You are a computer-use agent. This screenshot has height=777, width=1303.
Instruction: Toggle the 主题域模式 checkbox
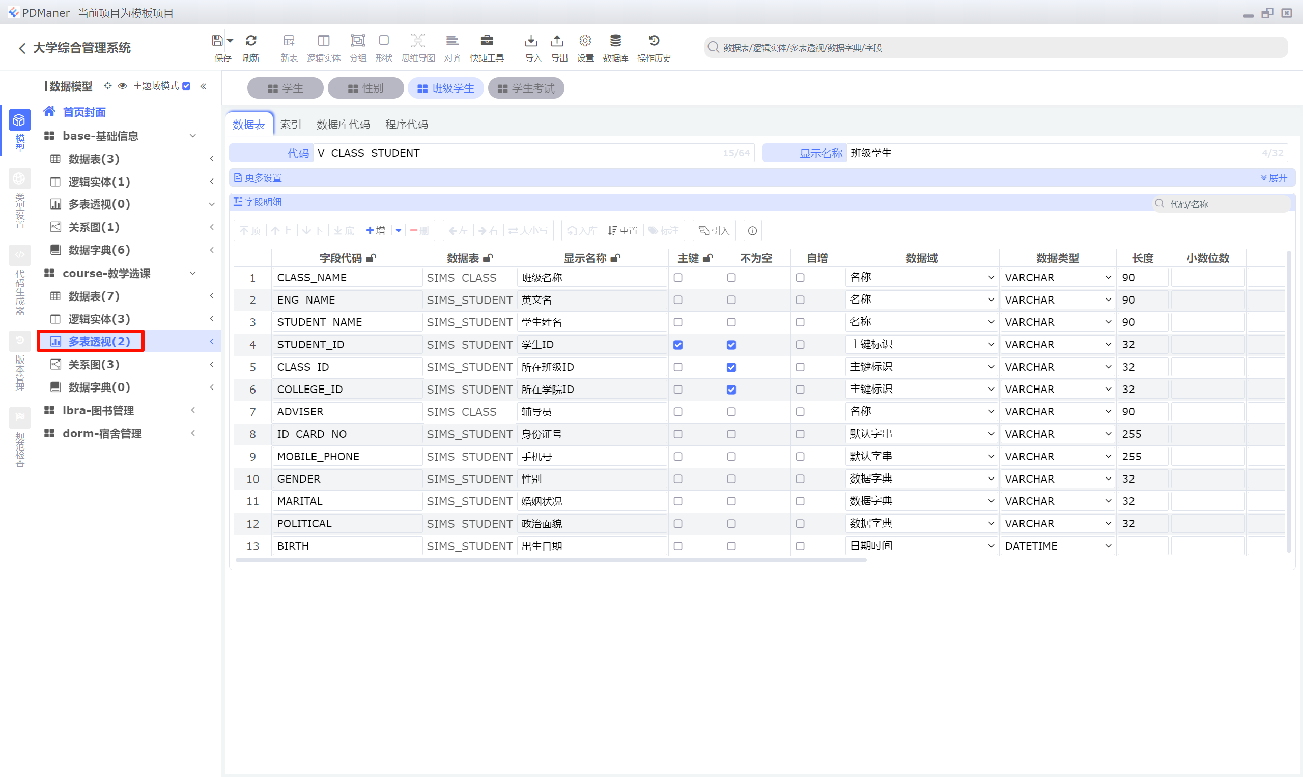186,86
